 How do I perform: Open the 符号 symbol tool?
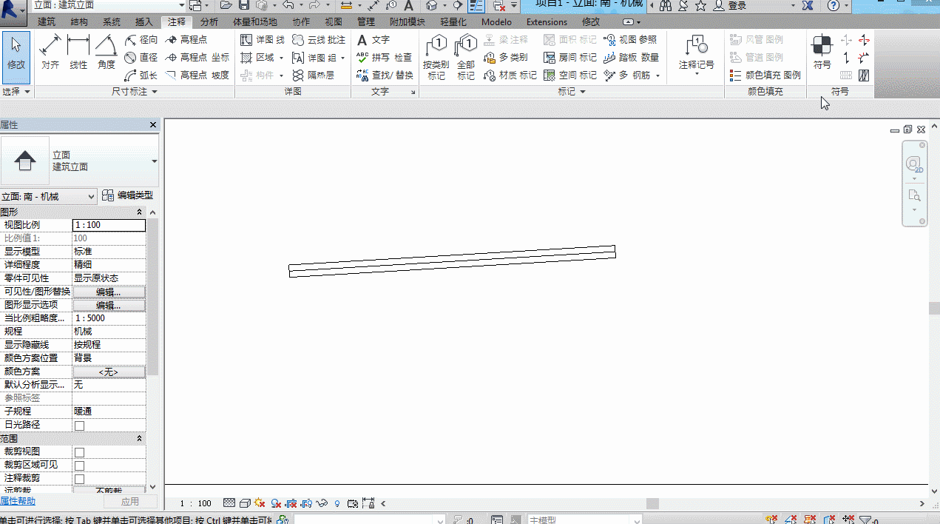point(822,52)
